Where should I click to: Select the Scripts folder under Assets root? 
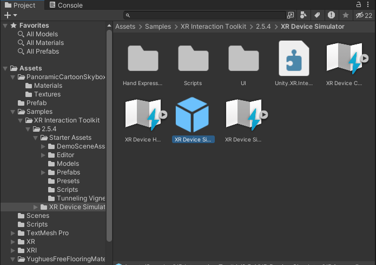[x=32, y=224]
